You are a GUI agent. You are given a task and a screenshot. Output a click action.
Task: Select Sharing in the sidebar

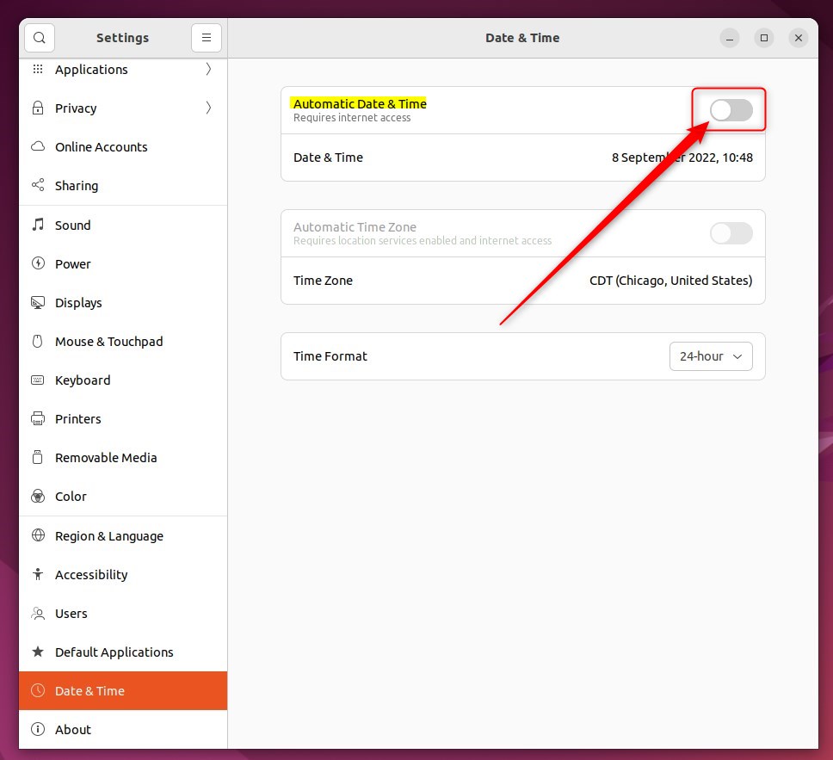(123, 186)
